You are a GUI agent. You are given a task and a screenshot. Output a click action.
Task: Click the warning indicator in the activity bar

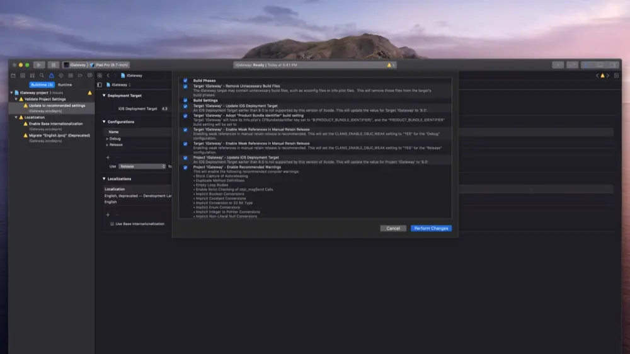[x=389, y=65]
